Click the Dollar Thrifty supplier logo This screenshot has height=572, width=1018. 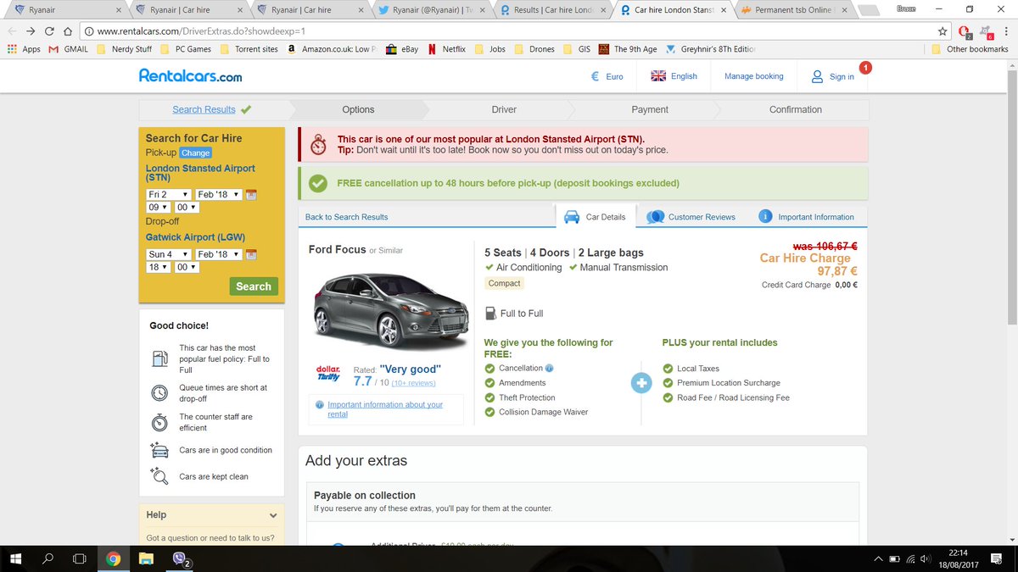coord(328,373)
